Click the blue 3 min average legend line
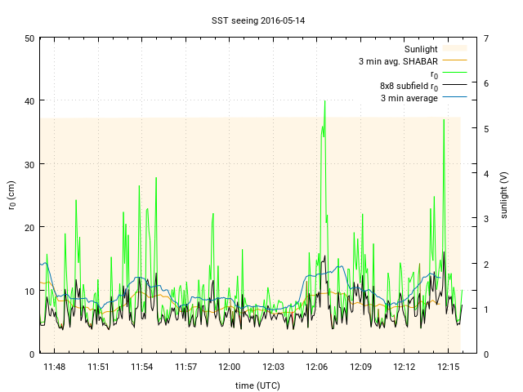 pos(454,98)
